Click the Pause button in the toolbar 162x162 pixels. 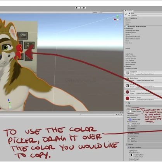[81, 8]
